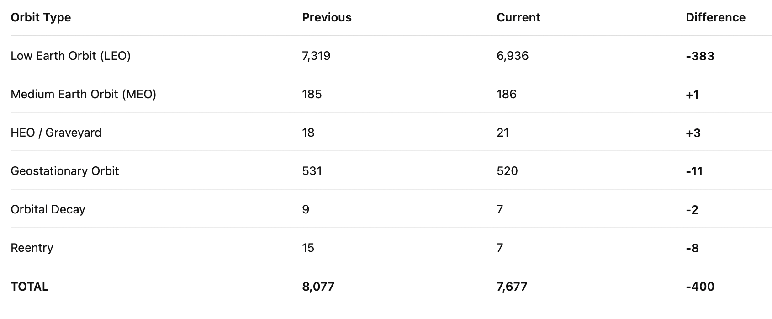
Task: Select the HEO / Graveyard row label
Action: [56, 133]
